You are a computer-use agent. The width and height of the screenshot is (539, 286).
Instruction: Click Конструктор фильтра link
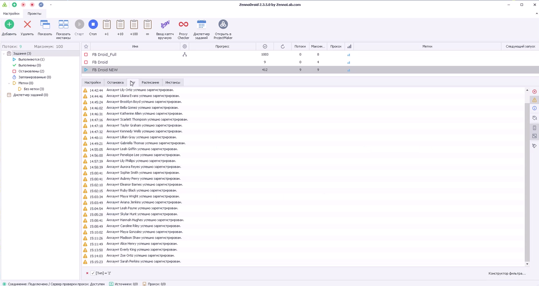click(507, 273)
